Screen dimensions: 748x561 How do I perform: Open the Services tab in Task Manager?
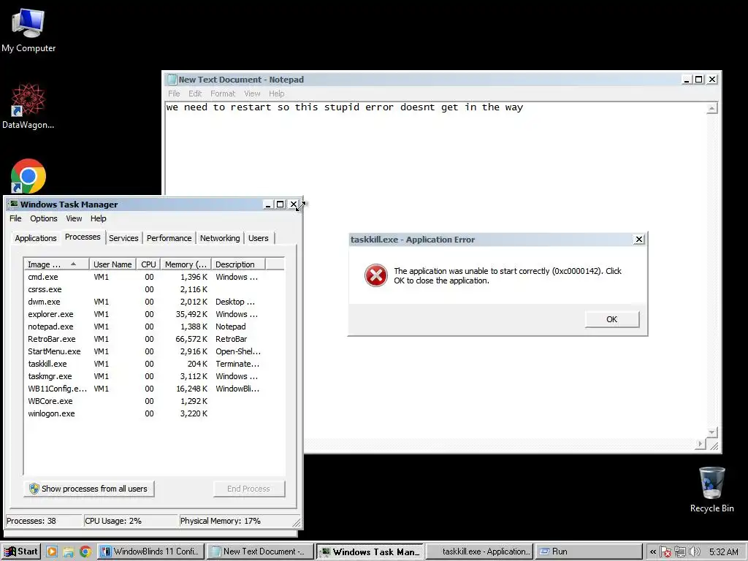(123, 238)
